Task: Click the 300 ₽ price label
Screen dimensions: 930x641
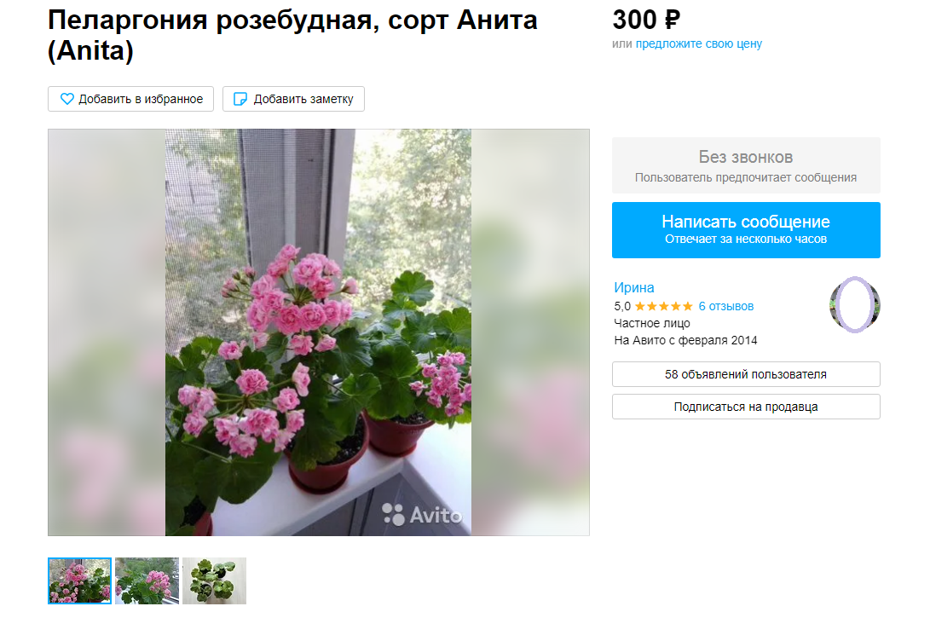Action: [646, 20]
